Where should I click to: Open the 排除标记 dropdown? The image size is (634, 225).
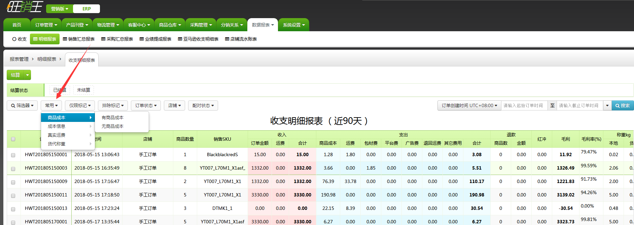click(113, 105)
